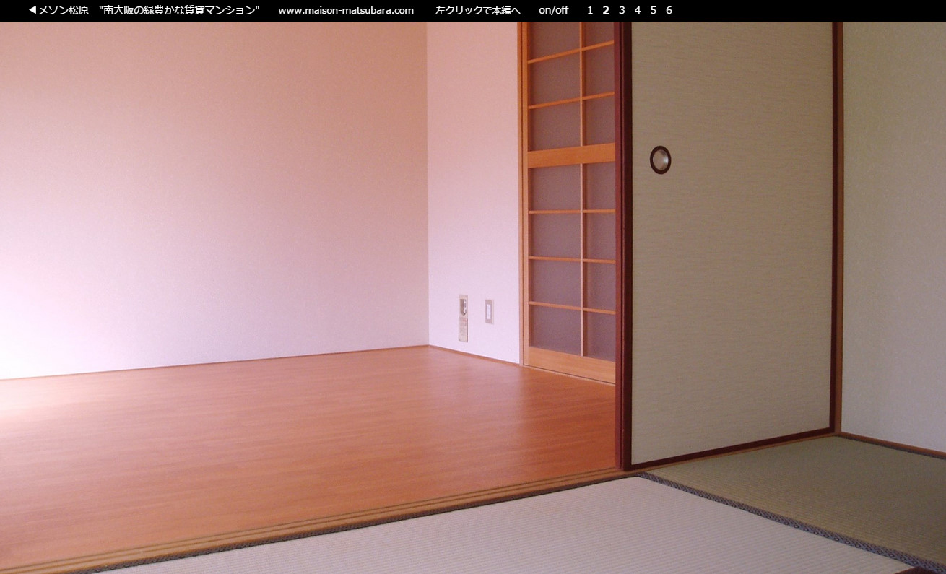This screenshot has height=574, width=946.
Task: Click the tatami room photo
Action: point(473,297)
